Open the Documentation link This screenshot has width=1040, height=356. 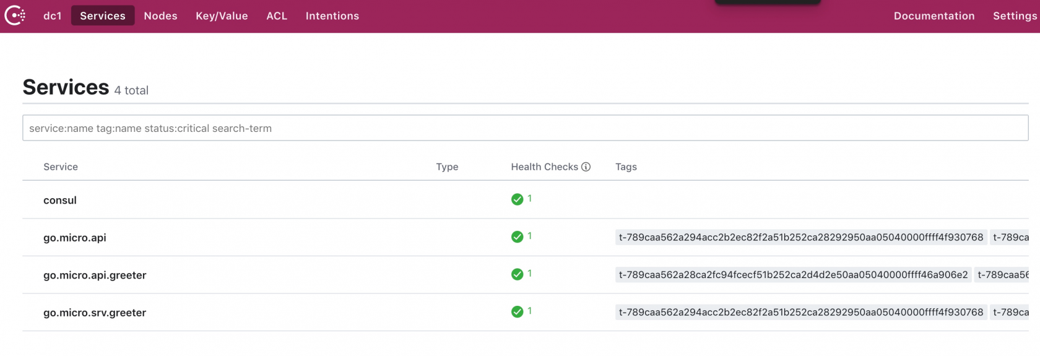point(934,16)
